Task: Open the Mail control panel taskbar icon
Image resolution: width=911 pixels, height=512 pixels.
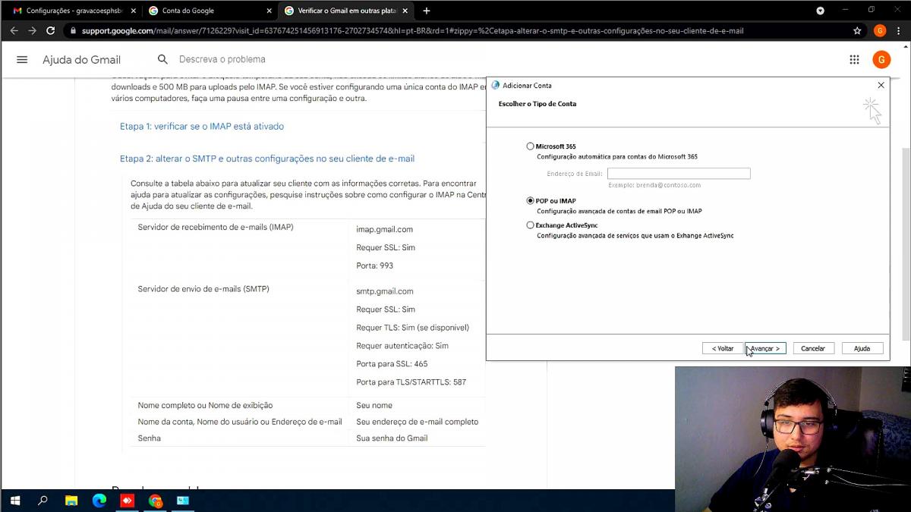Action: 183,501
